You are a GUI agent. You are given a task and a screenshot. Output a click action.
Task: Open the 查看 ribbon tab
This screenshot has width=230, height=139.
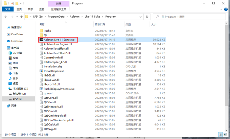coord(42,9)
